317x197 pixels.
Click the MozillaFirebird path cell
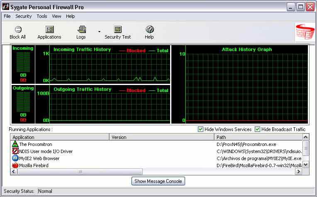coord(259,165)
